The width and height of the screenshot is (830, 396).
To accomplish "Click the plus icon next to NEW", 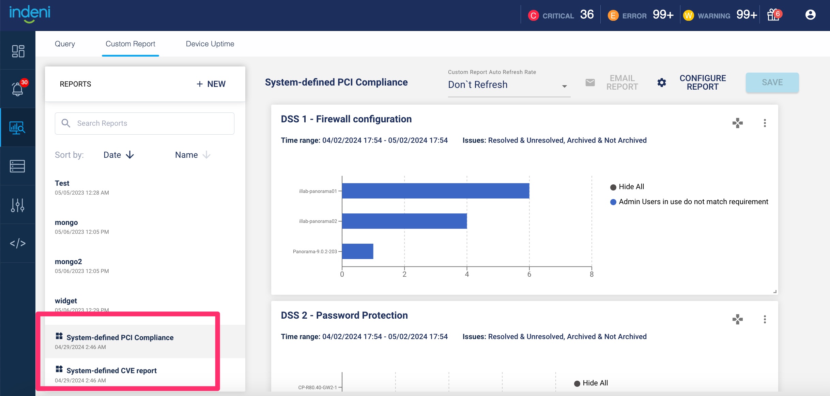I will (200, 84).
